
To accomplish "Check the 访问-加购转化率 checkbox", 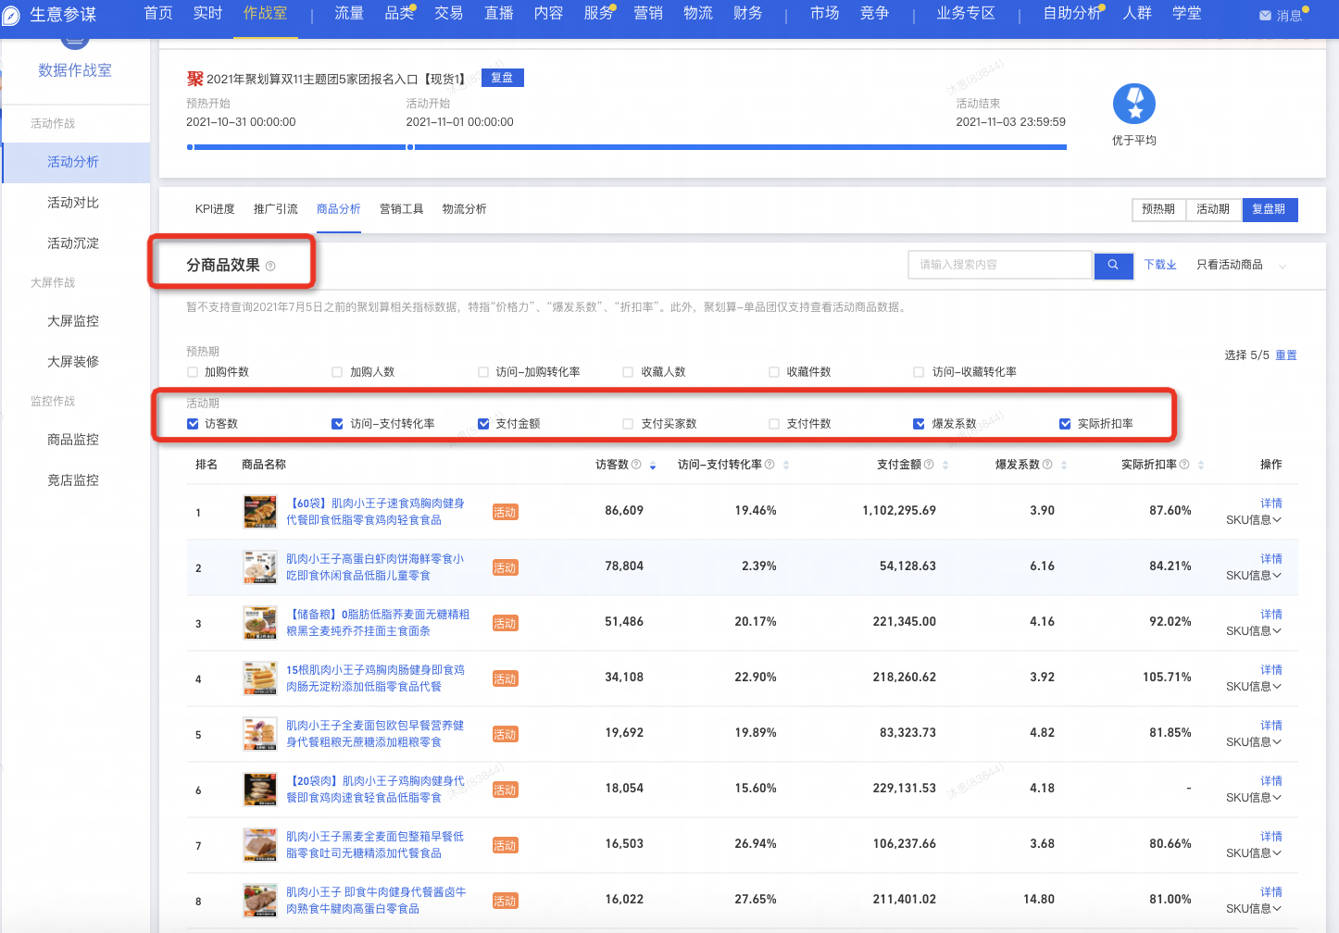I will click(483, 372).
